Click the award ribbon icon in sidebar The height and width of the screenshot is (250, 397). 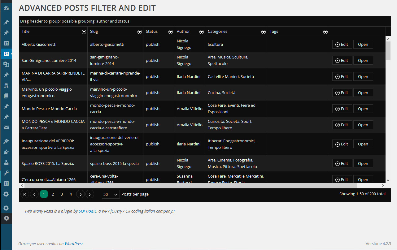pyautogui.click(x=6, y=85)
